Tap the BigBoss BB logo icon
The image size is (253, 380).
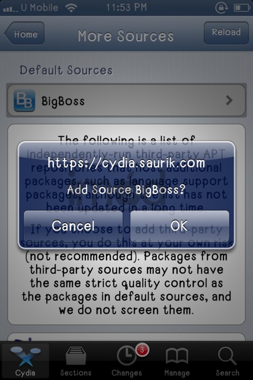tap(24, 100)
